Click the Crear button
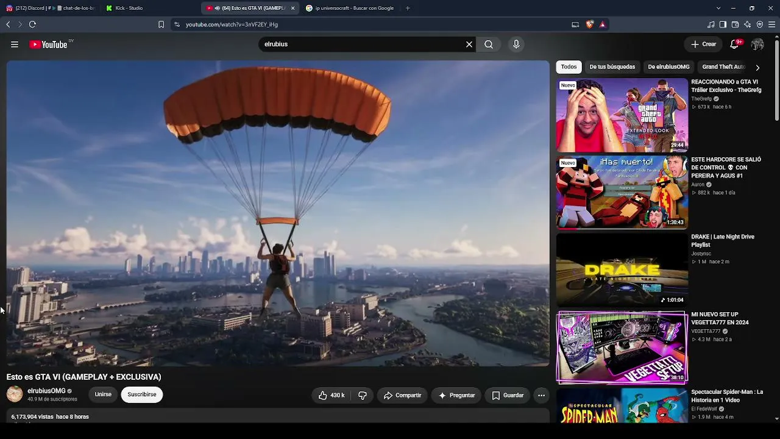 703,45
